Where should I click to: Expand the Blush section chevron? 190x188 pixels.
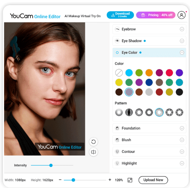(182, 140)
